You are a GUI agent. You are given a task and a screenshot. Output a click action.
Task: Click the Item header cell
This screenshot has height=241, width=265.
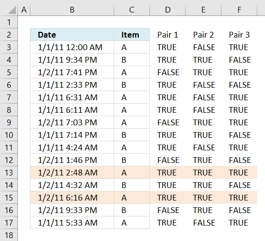click(x=132, y=35)
